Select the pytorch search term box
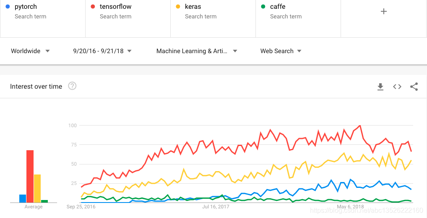 click(x=43, y=18)
